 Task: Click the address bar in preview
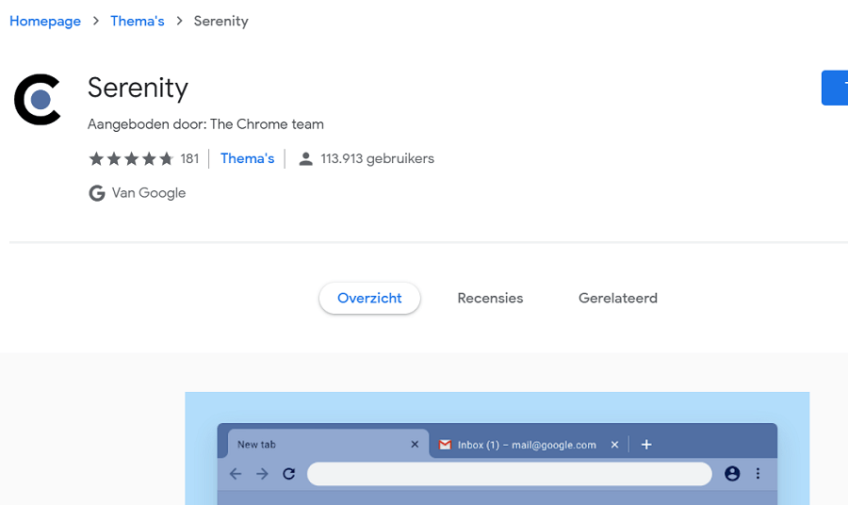[x=510, y=474]
